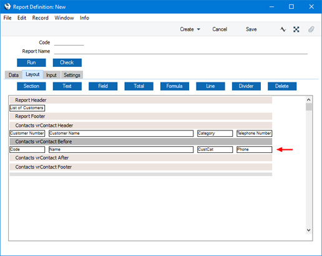322x256 pixels.
Task: Click the expand window arrows icon
Action: 296,29
